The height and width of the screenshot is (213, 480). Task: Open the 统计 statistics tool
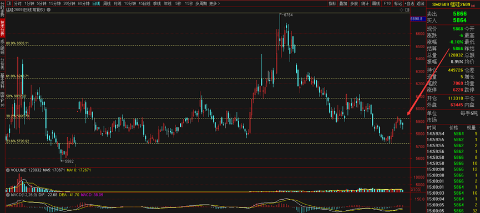pyautogui.click(x=365, y=4)
